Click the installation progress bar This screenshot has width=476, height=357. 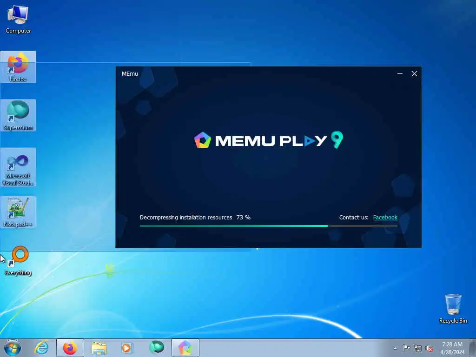click(268, 226)
